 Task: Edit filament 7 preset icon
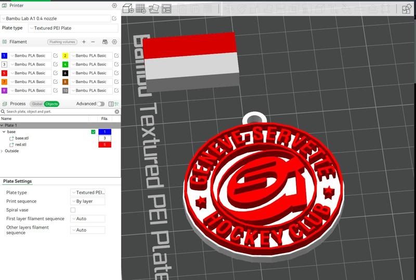(56, 82)
